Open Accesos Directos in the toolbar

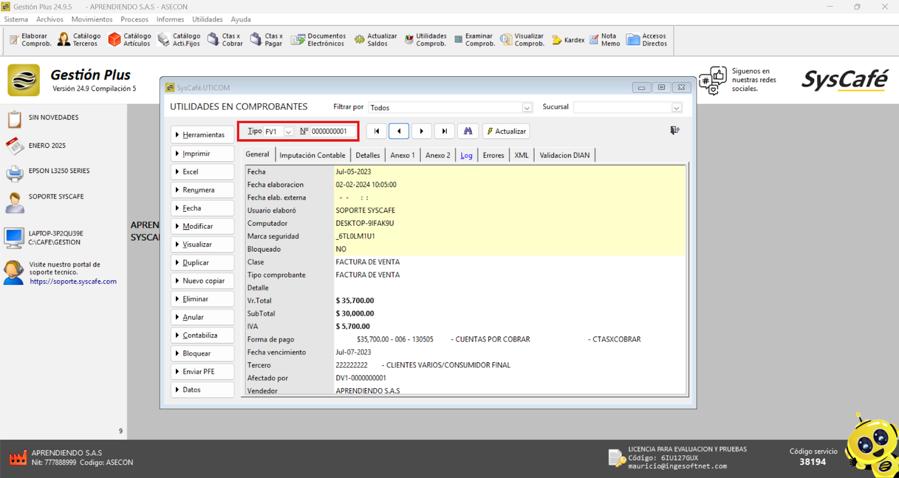click(x=647, y=40)
